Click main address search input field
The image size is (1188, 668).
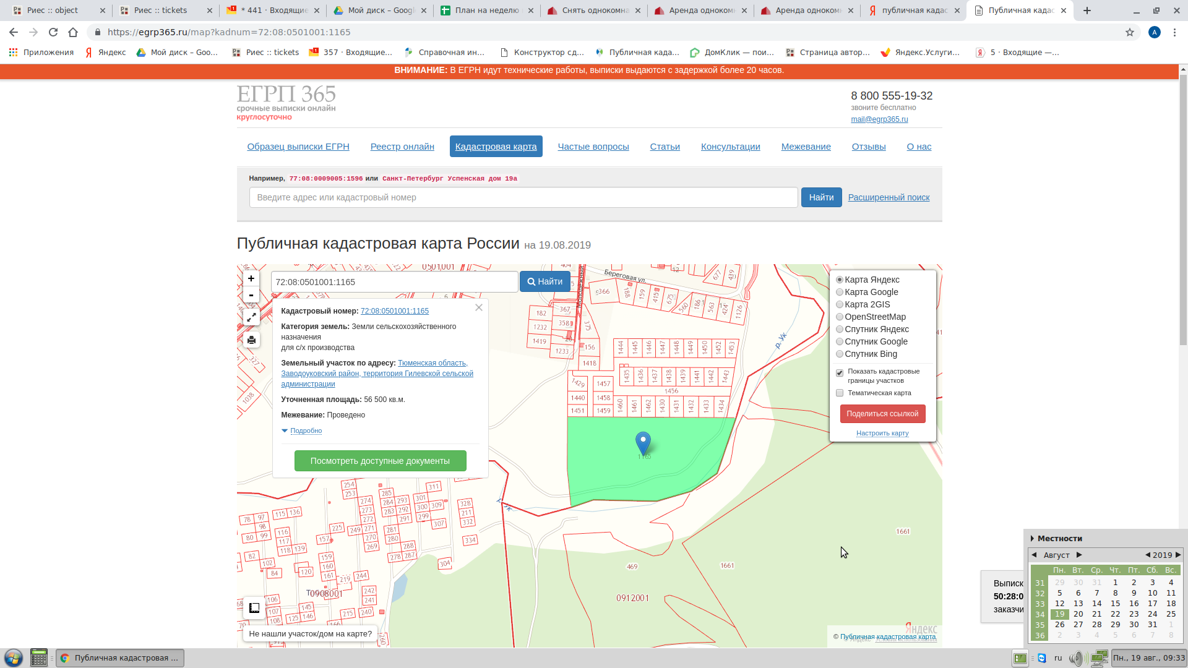pos(523,197)
